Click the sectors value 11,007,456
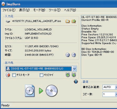117x109 pixels. point(42,46)
